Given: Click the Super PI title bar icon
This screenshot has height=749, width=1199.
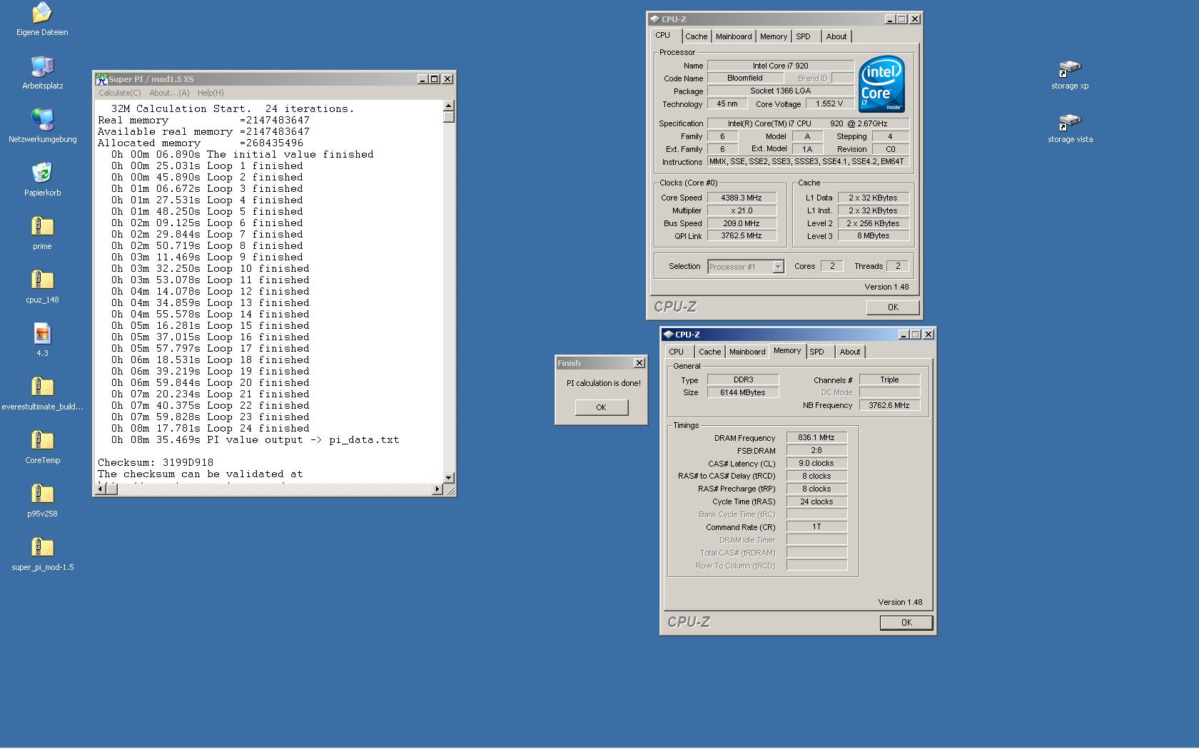Looking at the screenshot, I should pos(101,78).
